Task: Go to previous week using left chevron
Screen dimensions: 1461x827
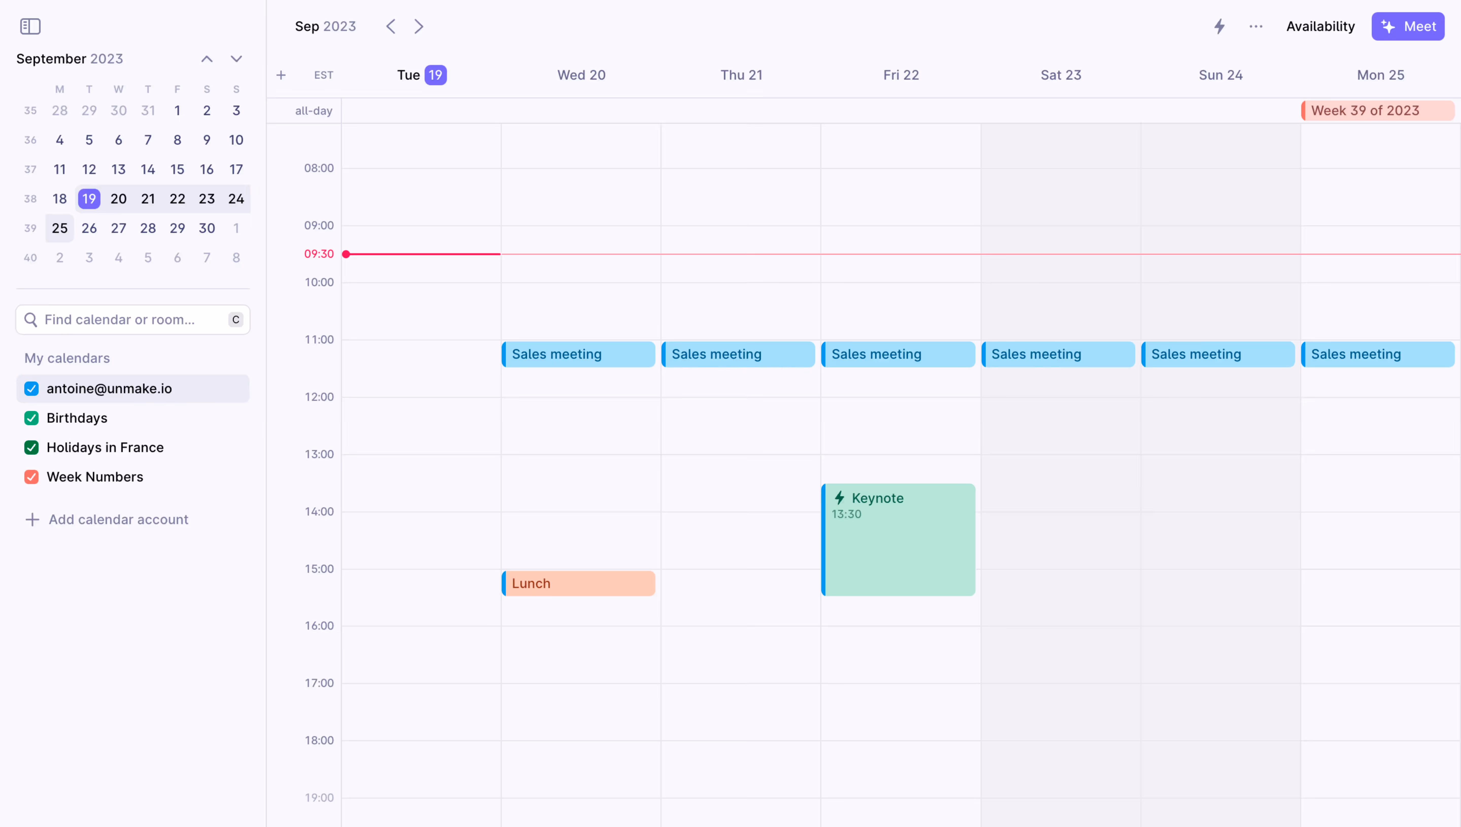Action: (x=391, y=26)
